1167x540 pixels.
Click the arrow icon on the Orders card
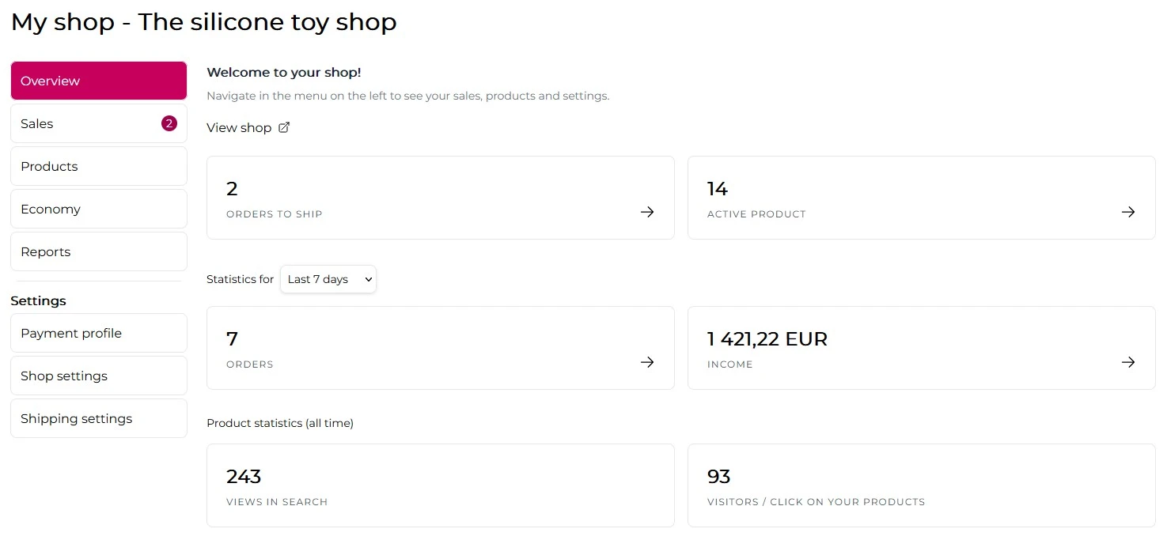click(x=647, y=362)
